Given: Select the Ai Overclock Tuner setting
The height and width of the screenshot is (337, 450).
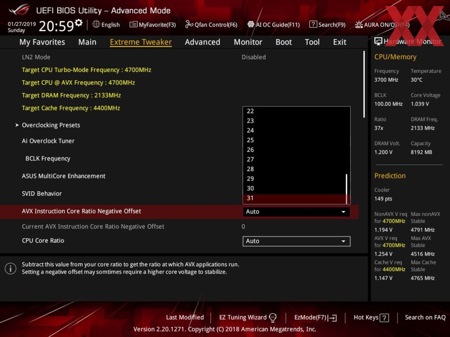Looking at the screenshot, I should (x=48, y=141).
